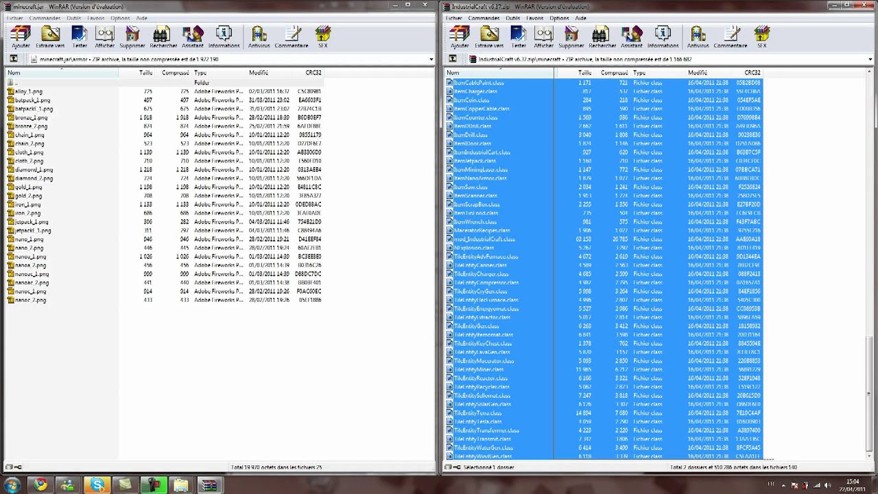Open Outils menu in minecraft.jar window

click(73, 18)
